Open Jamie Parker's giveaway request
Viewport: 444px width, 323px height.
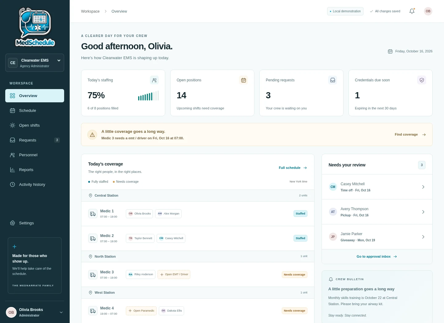(377, 237)
